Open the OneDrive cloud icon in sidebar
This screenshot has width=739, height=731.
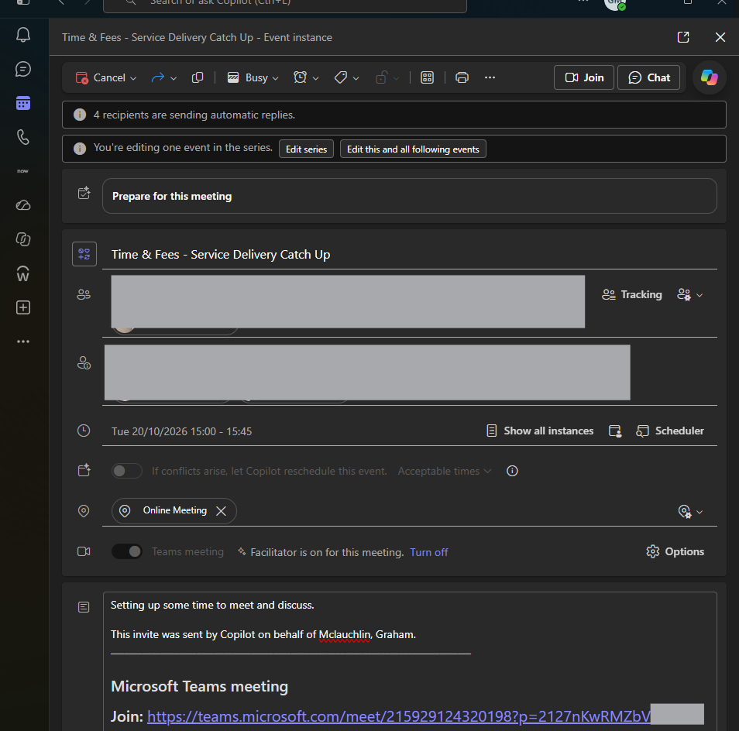tap(23, 205)
